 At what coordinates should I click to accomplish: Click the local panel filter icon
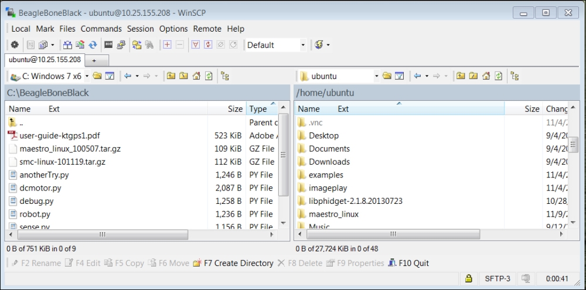110,76
